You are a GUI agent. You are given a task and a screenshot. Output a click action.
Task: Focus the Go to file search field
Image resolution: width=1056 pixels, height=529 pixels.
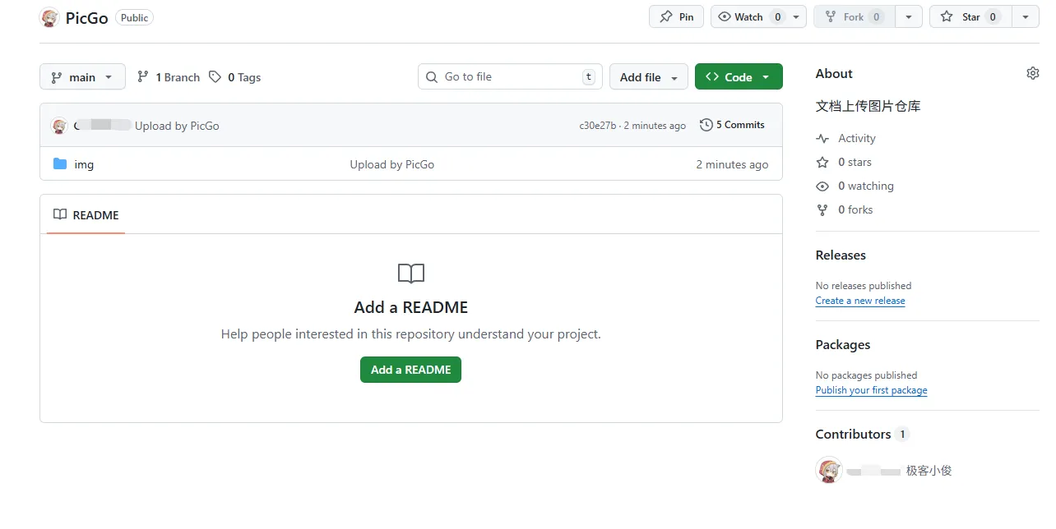(510, 76)
